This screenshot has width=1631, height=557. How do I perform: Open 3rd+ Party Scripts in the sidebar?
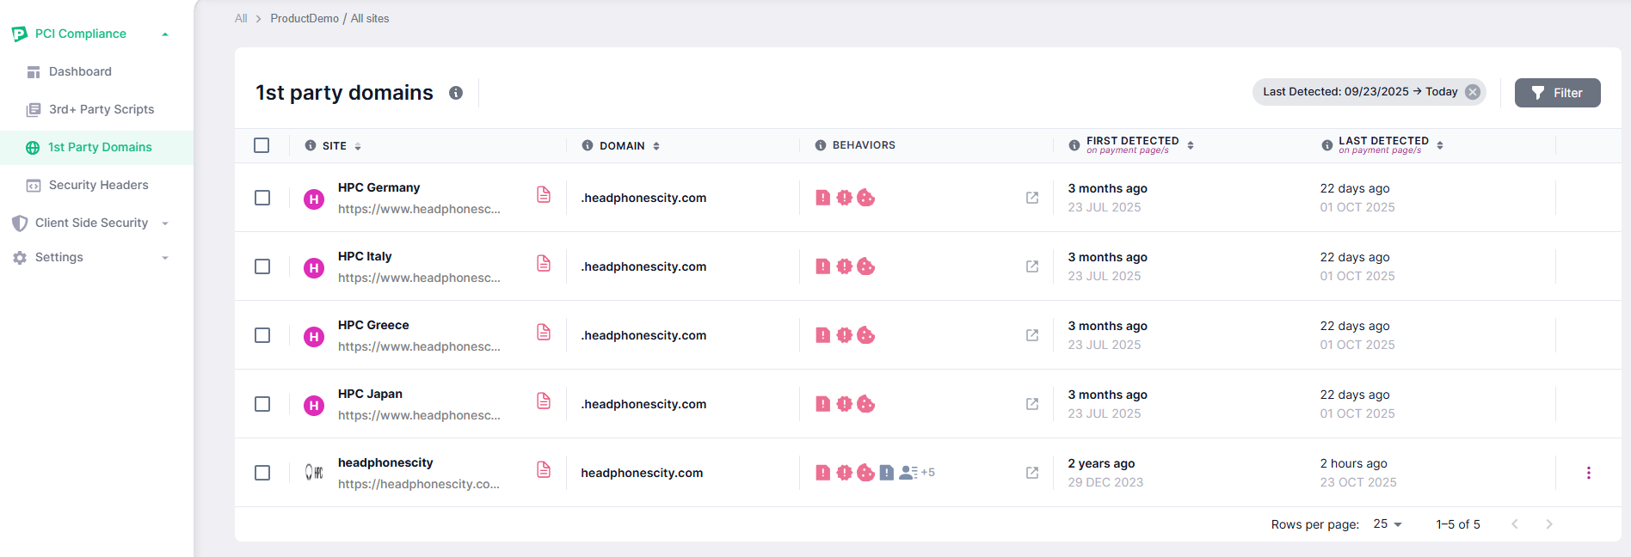[x=102, y=109]
